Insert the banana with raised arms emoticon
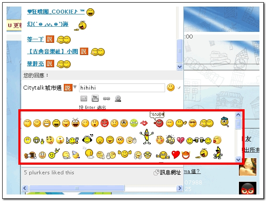The width and height of the screenshot is (266, 201). [x=147, y=137]
